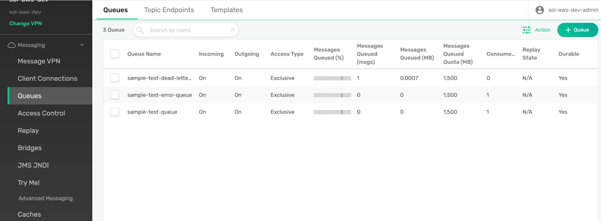
Task: Sort by Consume... column header
Action: pos(501,54)
